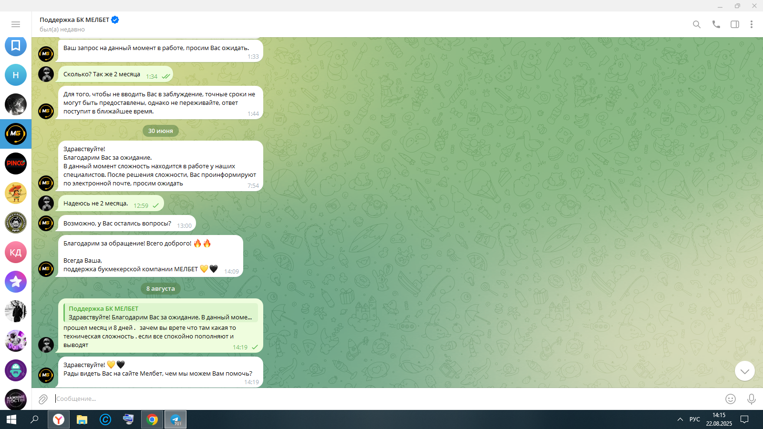The width and height of the screenshot is (763, 429).
Task: Open the three-dot chat options menu
Action: 751,24
